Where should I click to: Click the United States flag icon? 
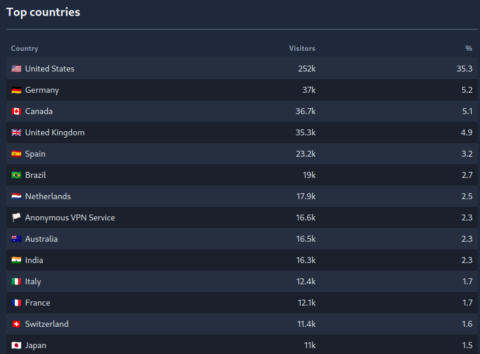(16, 69)
